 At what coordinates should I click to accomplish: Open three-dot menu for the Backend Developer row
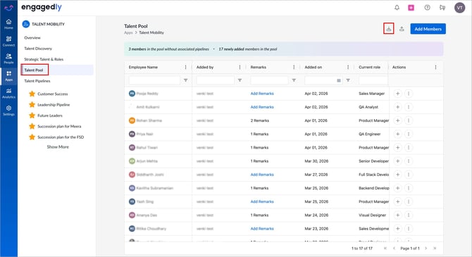pyautogui.click(x=409, y=188)
